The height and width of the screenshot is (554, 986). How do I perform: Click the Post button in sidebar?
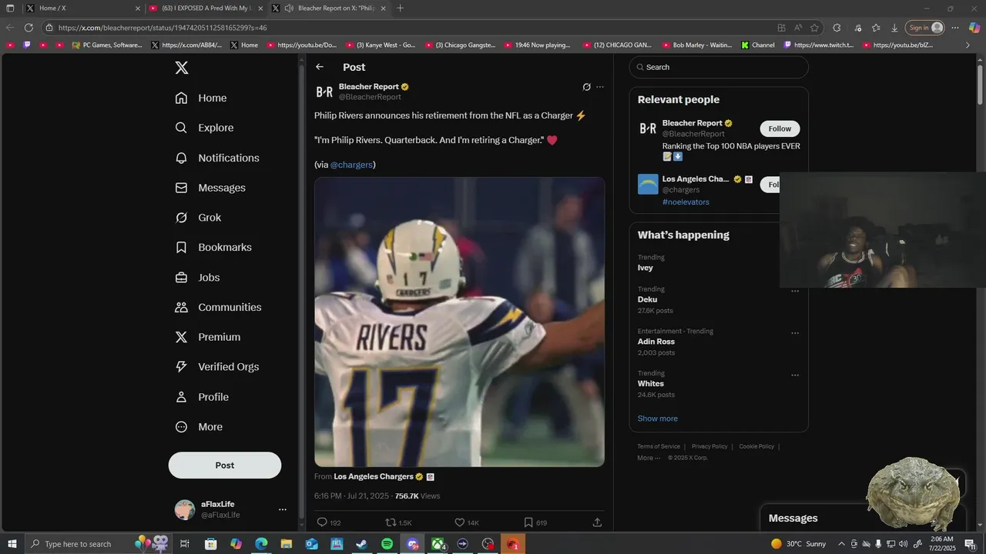pyautogui.click(x=225, y=466)
